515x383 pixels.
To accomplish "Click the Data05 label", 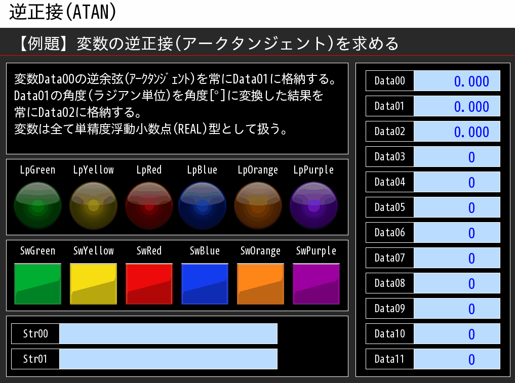I will pyautogui.click(x=390, y=207).
